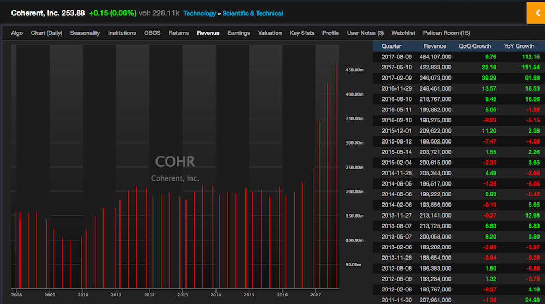545x304 pixels.
Task: Select the Revenue tab
Action: coord(208,33)
